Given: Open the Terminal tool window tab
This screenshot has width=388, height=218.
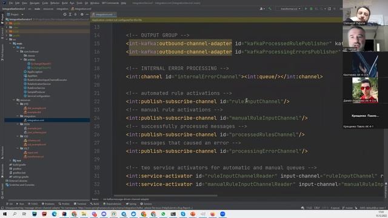Looking at the screenshot, I should pyautogui.click(x=79, y=204).
